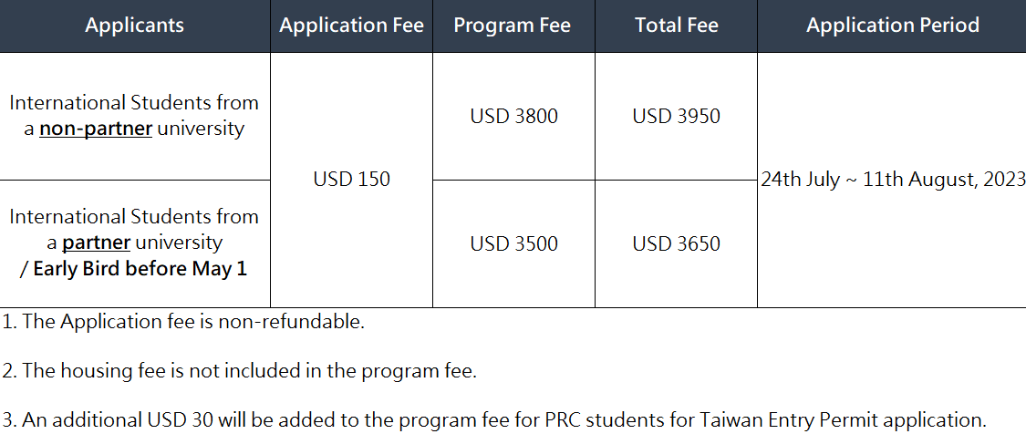Screen dimensions: 1026x434
Task: Select note 2 about the housing fee
Action: tap(240, 370)
